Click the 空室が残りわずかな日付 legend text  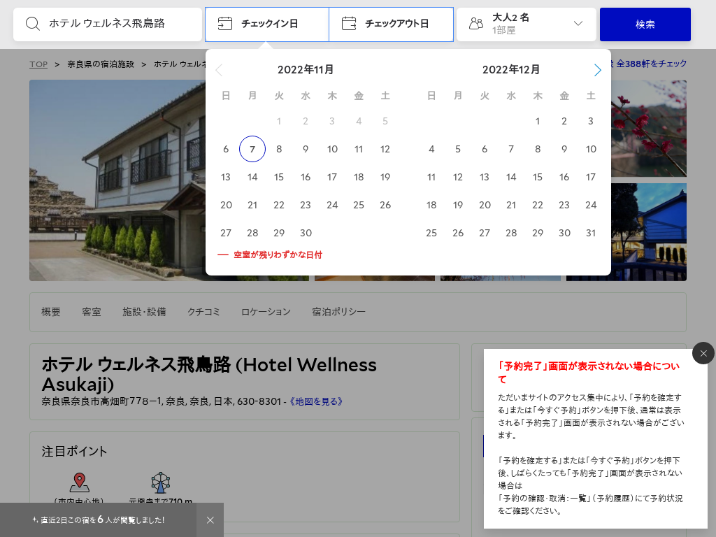(278, 255)
